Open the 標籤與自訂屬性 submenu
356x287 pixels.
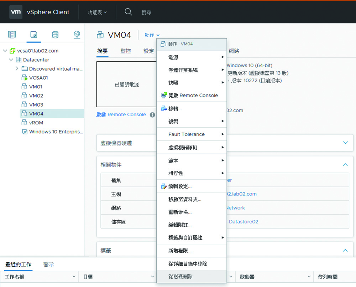[192, 238]
